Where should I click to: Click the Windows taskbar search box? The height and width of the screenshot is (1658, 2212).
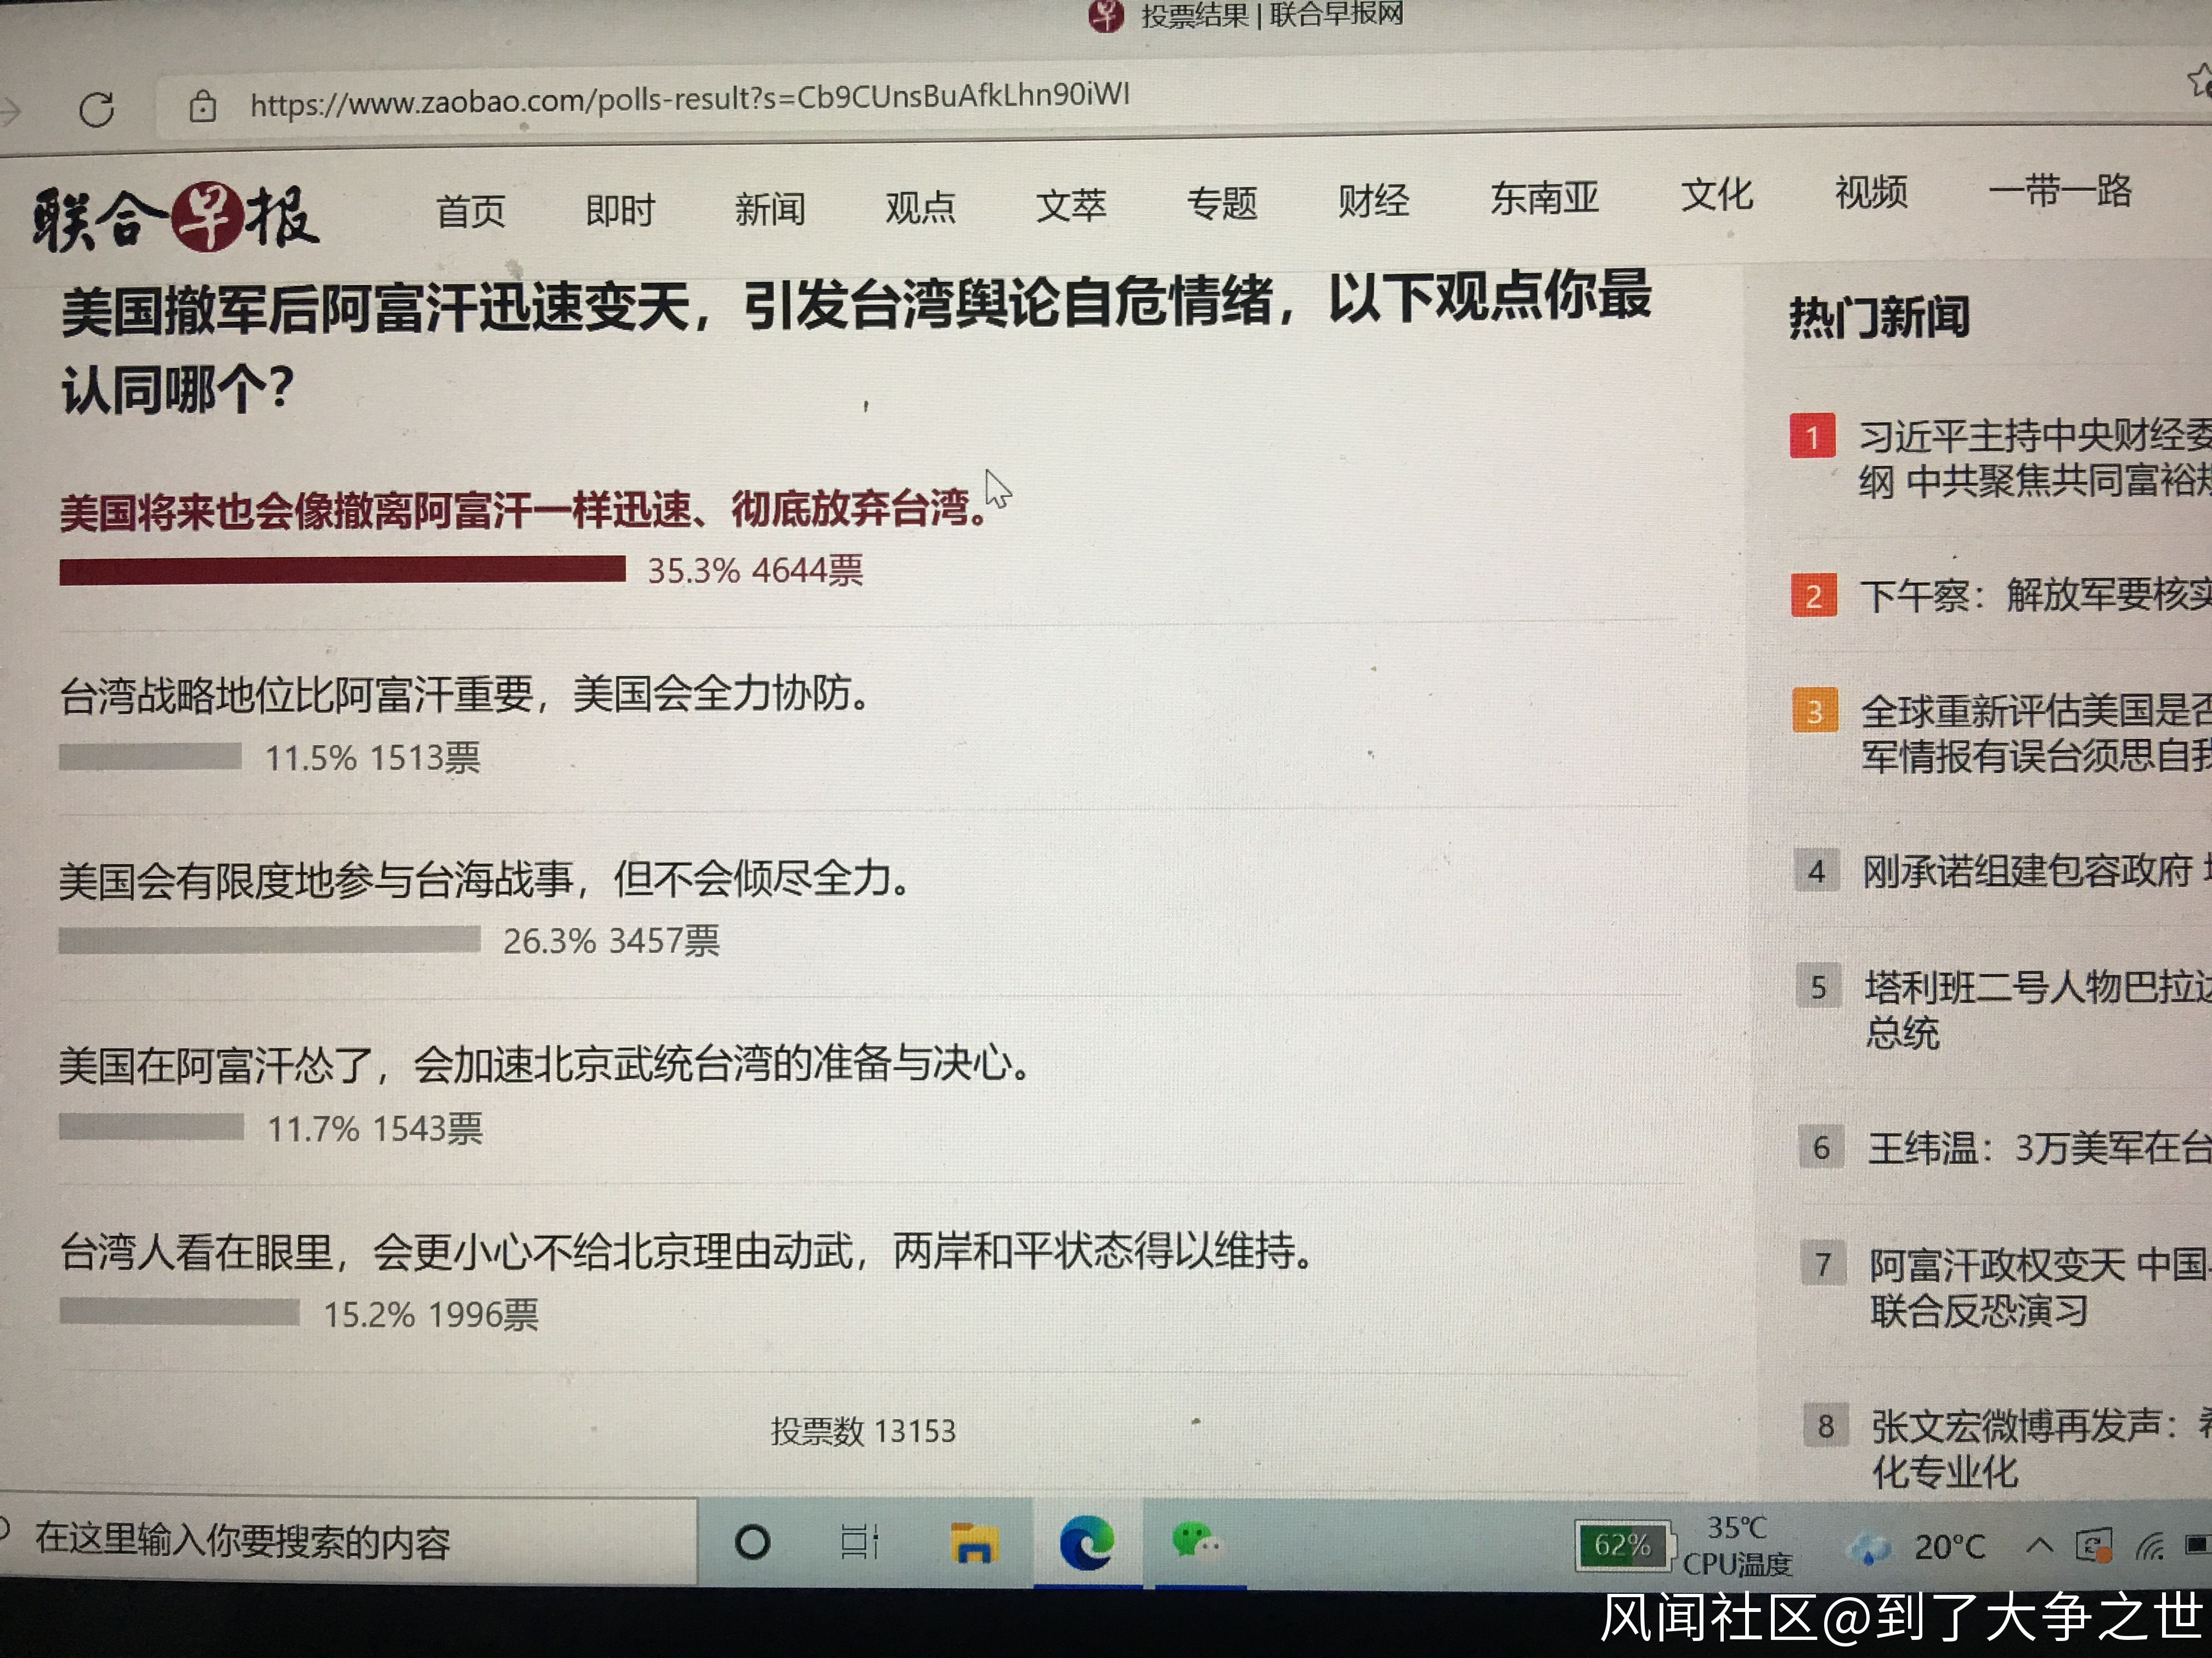350,1542
